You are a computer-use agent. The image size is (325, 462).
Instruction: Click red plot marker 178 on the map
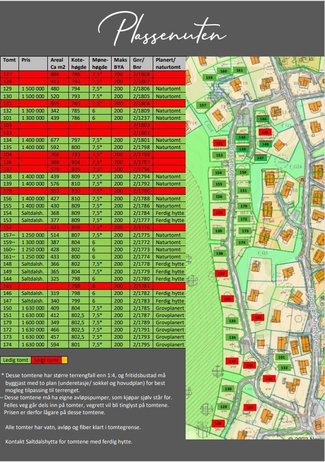tap(219, 212)
